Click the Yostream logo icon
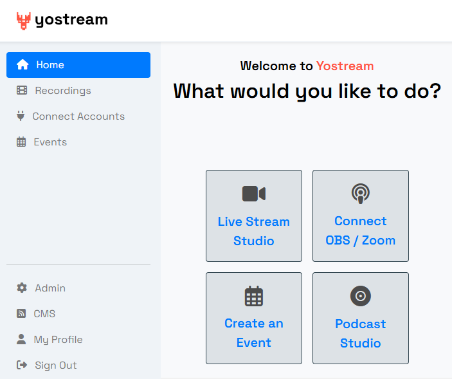Image resolution: width=452 pixels, height=379 pixels. pos(24,21)
